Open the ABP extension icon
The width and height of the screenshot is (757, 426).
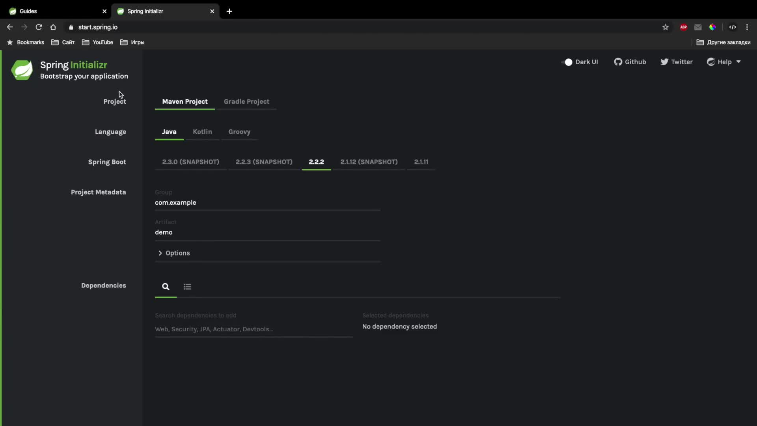[x=684, y=27]
